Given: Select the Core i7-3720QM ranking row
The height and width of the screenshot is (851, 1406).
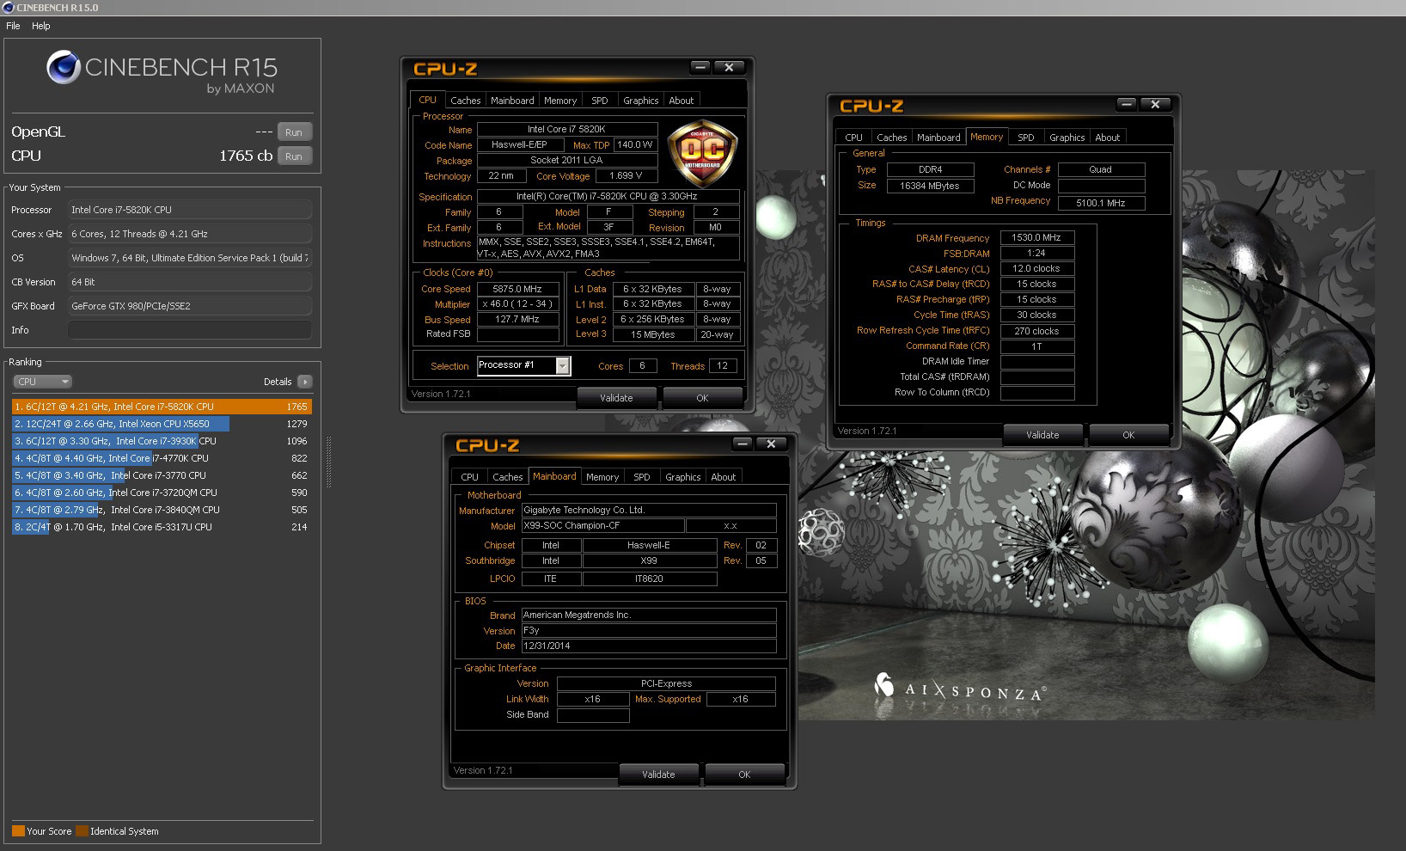Looking at the screenshot, I should (x=162, y=493).
